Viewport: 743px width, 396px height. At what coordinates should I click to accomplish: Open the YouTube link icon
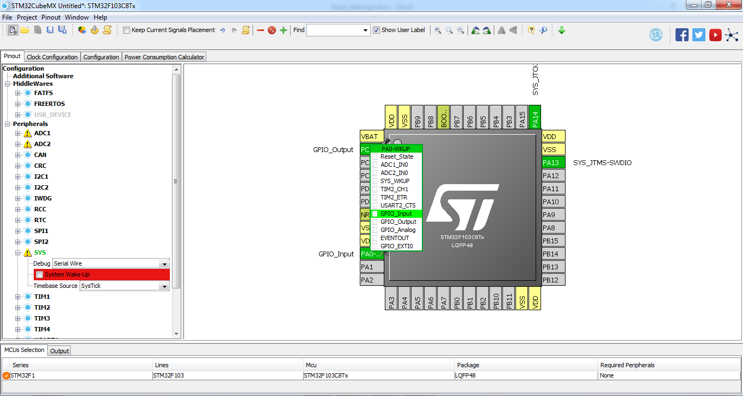[x=715, y=35]
